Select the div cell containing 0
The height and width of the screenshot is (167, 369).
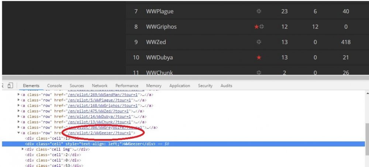[x=53, y=160]
